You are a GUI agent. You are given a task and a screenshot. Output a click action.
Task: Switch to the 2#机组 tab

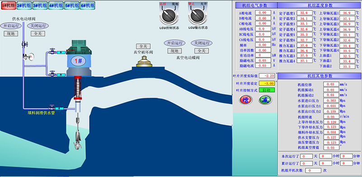pyautogui.click(x=24, y=5)
